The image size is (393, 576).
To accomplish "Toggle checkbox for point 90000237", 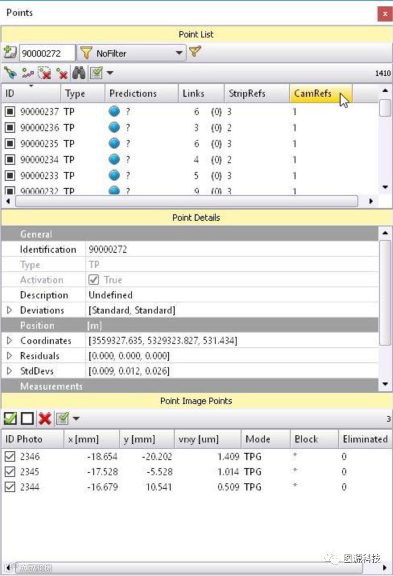I will pyautogui.click(x=10, y=111).
